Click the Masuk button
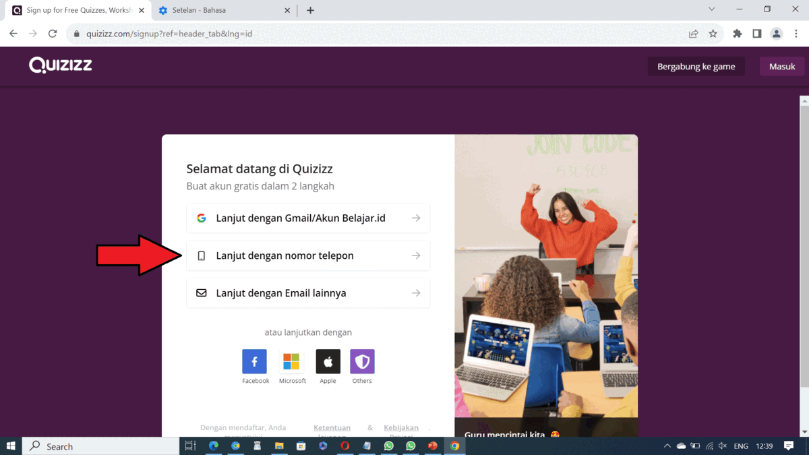Viewport: 809px width, 455px height. 782,66
